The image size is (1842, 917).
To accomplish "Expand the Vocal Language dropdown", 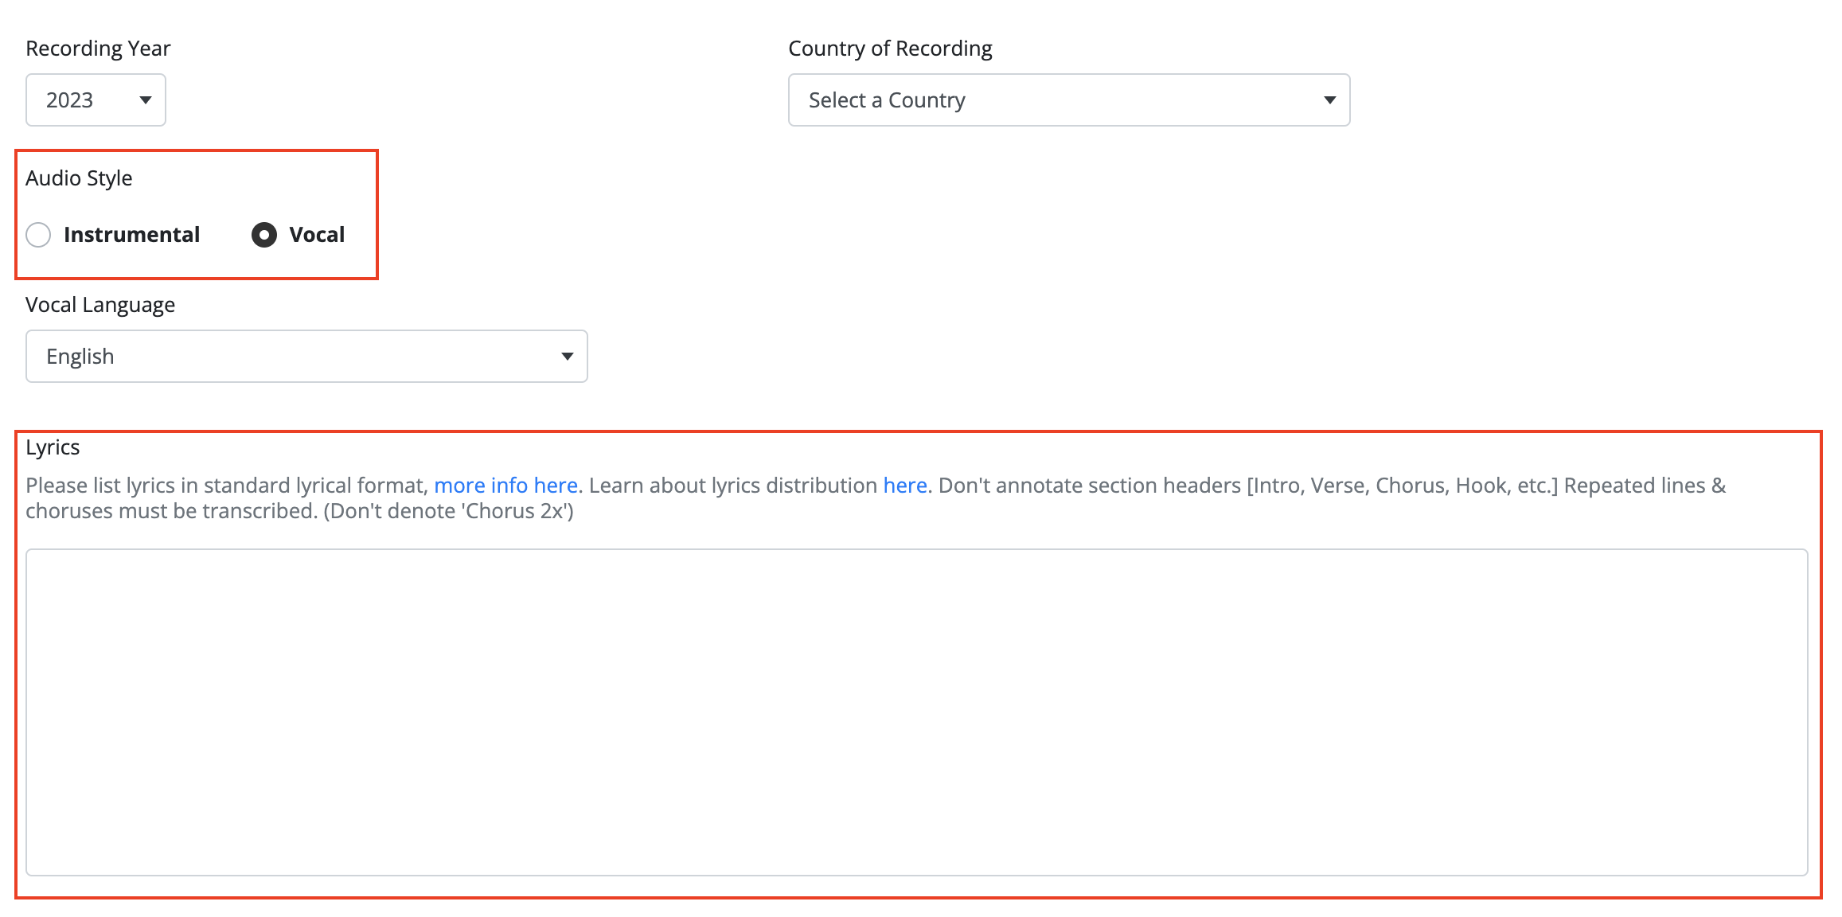I will [306, 357].
